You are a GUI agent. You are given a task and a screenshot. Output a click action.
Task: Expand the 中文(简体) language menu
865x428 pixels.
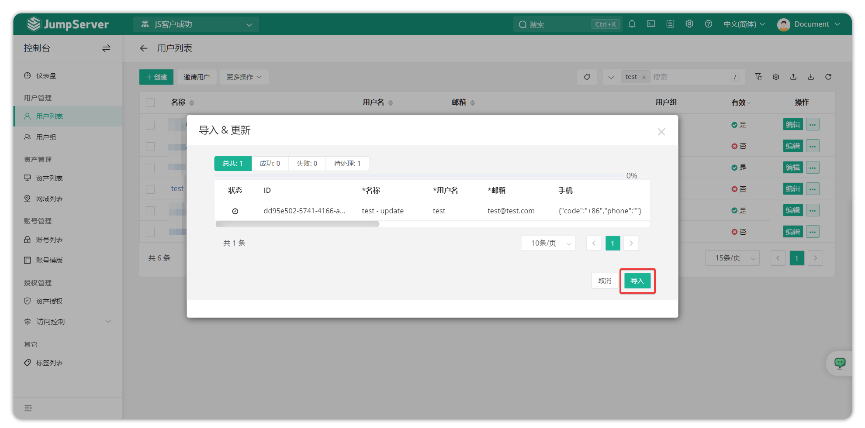(744, 24)
